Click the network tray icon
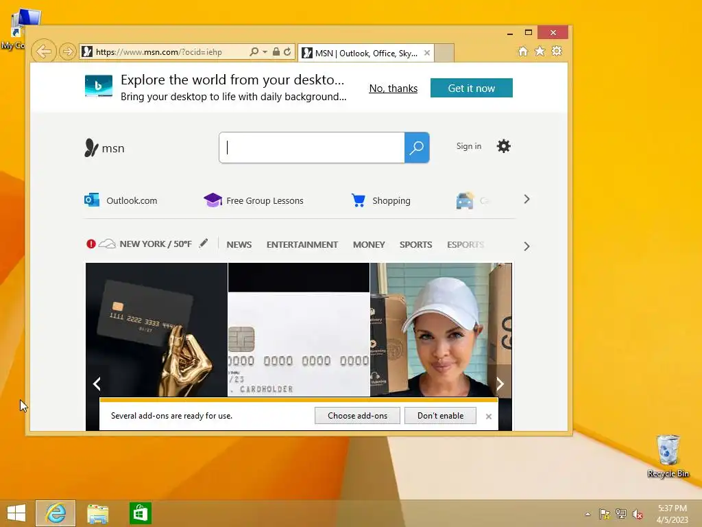The height and width of the screenshot is (527, 702). (621, 514)
